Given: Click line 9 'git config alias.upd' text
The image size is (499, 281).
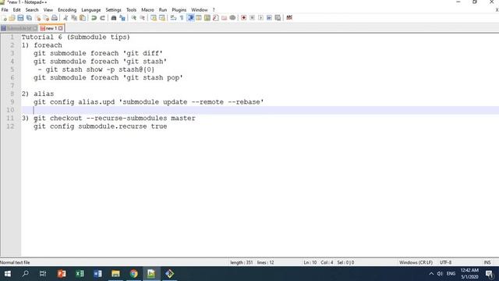Looking at the screenshot, I should (x=149, y=102).
